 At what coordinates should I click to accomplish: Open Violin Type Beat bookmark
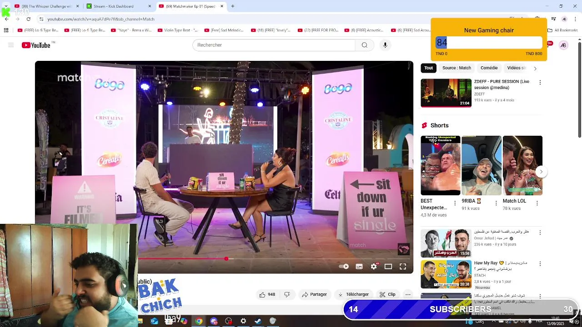[x=178, y=30]
